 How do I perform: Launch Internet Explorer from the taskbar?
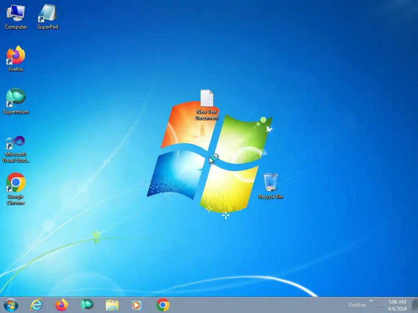click(x=36, y=305)
